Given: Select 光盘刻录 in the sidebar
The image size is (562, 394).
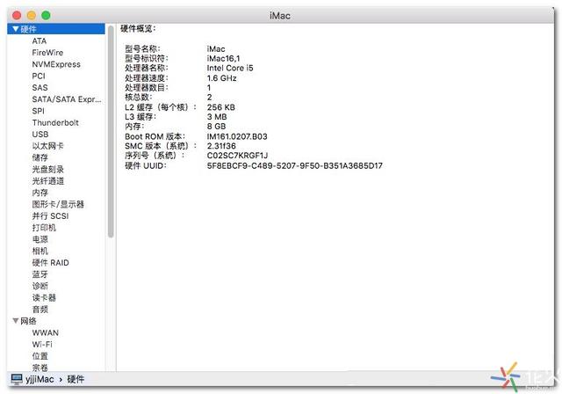Looking at the screenshot, I should click(x=47, y=170).
